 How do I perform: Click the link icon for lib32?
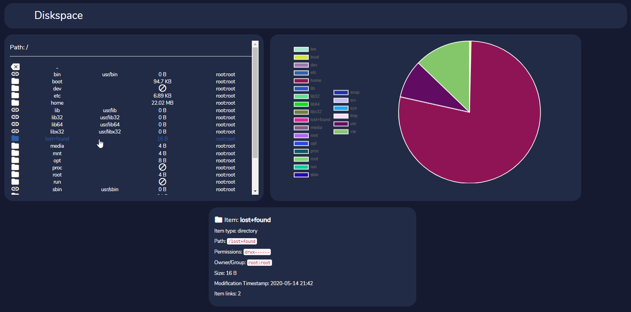[15, 117]
